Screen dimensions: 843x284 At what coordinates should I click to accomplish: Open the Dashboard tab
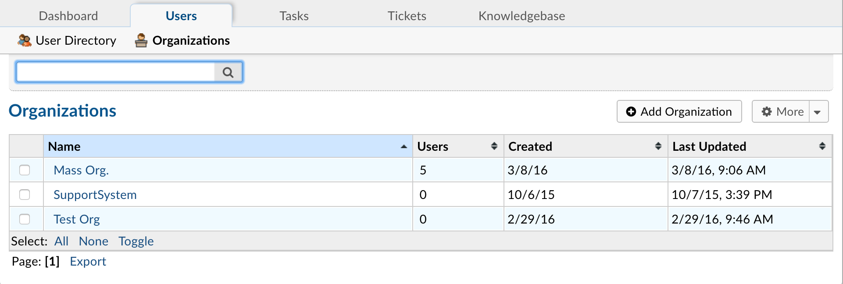68,16
